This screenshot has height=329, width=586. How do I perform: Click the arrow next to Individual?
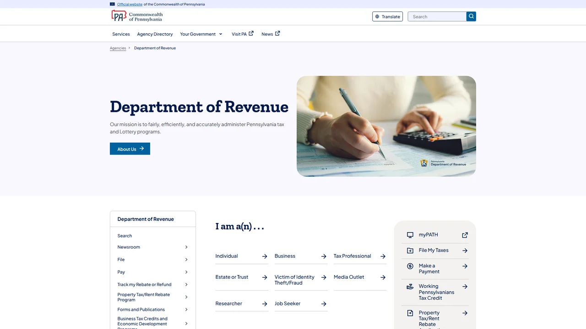click(265, 256)
